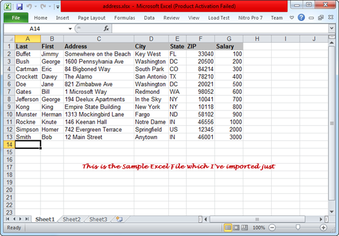Expand the formula bar with arrow

(332, 28)
